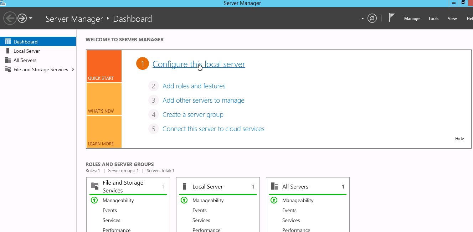The image size is (473, 232).
Task: Click the refresh icon in header
Action: (x=372, y=18)
